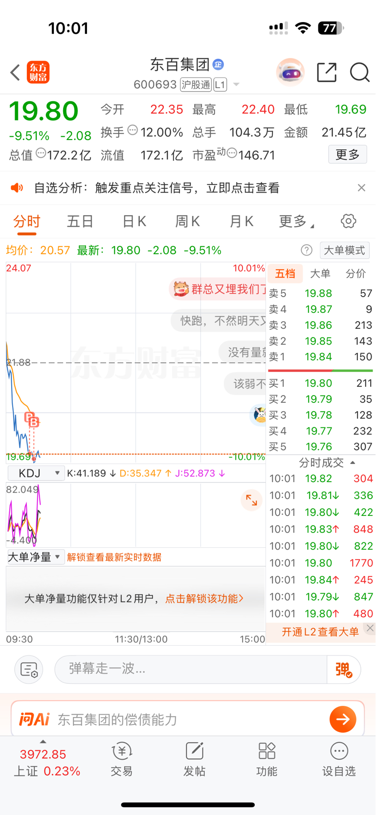The height and width of the screenshot is (815, 376).
Task: Switch to the 月K tab
Action: coord(241,222)
